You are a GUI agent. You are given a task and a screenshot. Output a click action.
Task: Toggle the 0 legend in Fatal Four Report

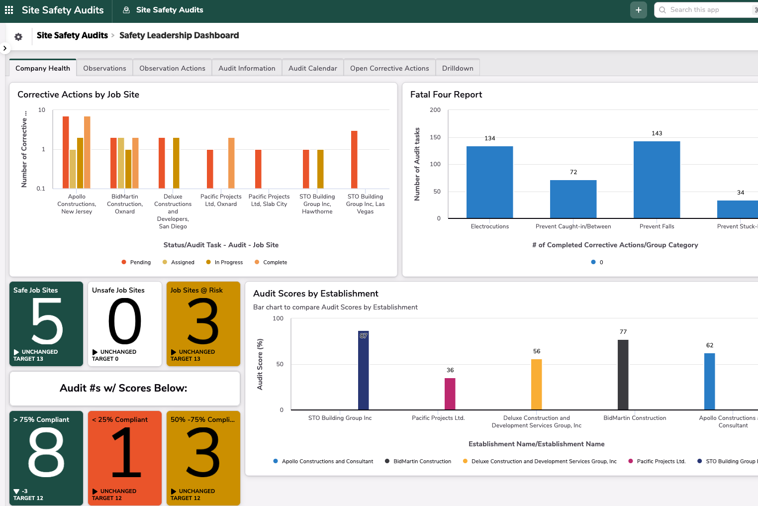(596, 262)
